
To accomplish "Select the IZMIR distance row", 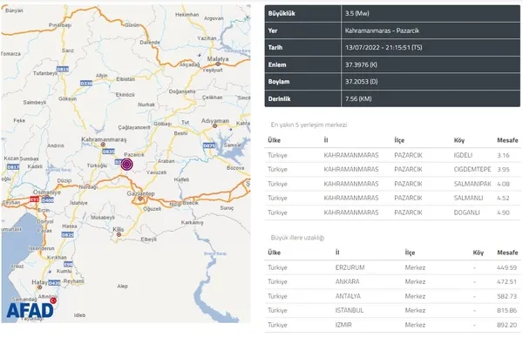I will (392, 325).
